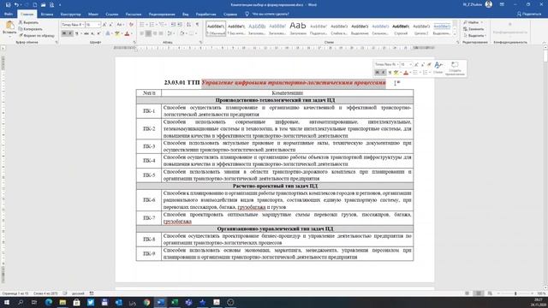548x308 pixels.
Task: Click the Numbering list icon in ribbon
Action: [152, 25]
